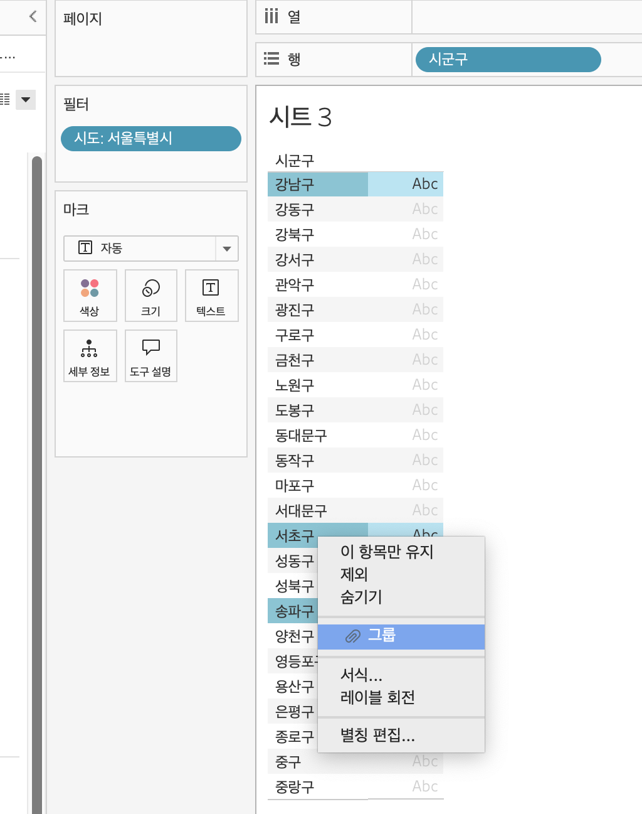
Task: Collapse the side pane with the chevron
Action: (x=33, y=16)
